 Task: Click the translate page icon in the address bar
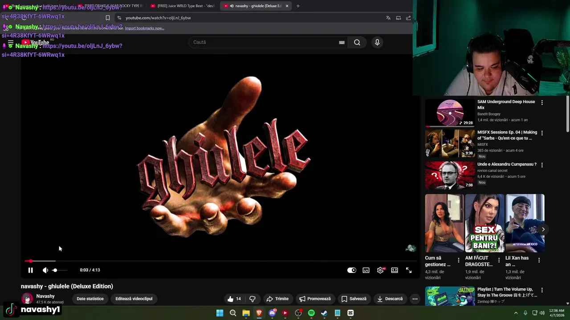tap(388, 18)
